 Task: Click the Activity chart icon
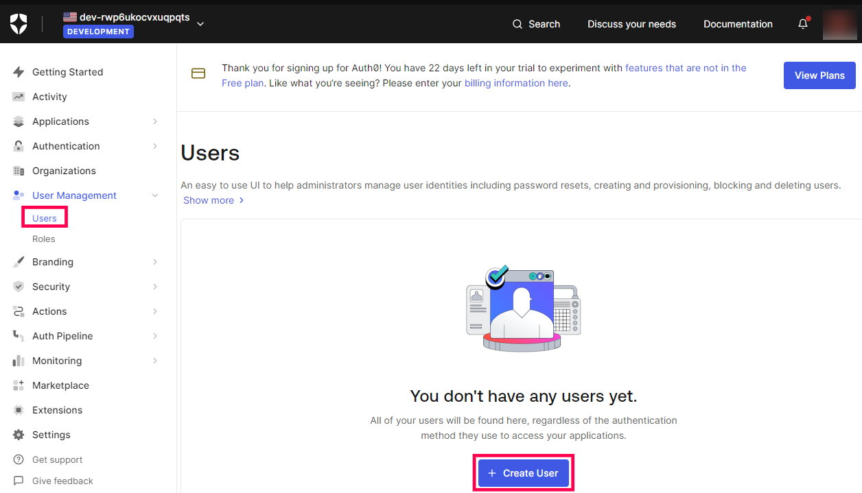tap(19, 97)
